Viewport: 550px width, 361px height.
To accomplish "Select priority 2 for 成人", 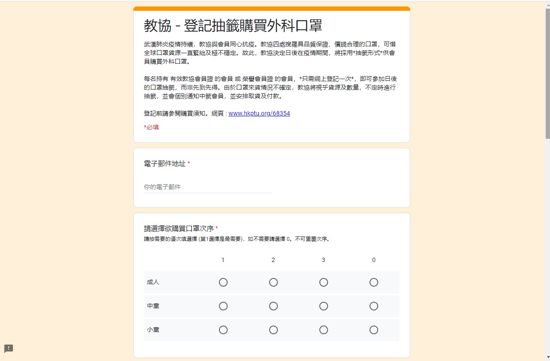I will (x=273, y=282).
